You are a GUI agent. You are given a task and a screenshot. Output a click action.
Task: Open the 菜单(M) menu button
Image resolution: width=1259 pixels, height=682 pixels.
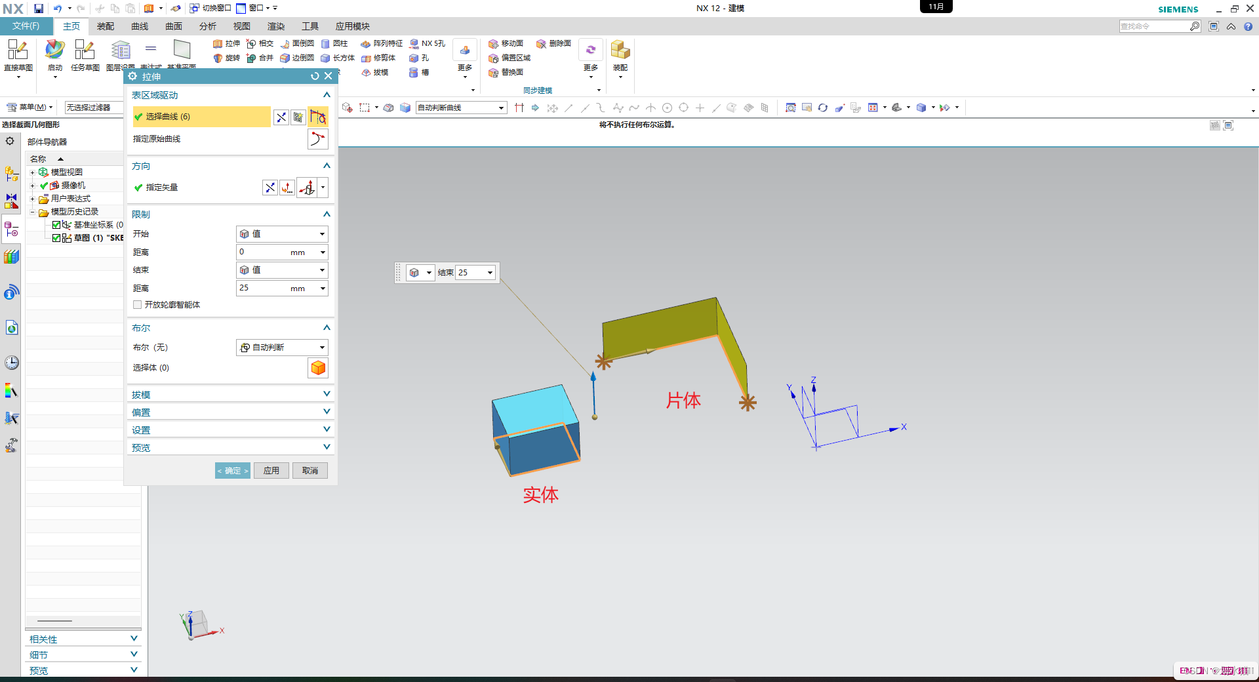tap(30, 108)
